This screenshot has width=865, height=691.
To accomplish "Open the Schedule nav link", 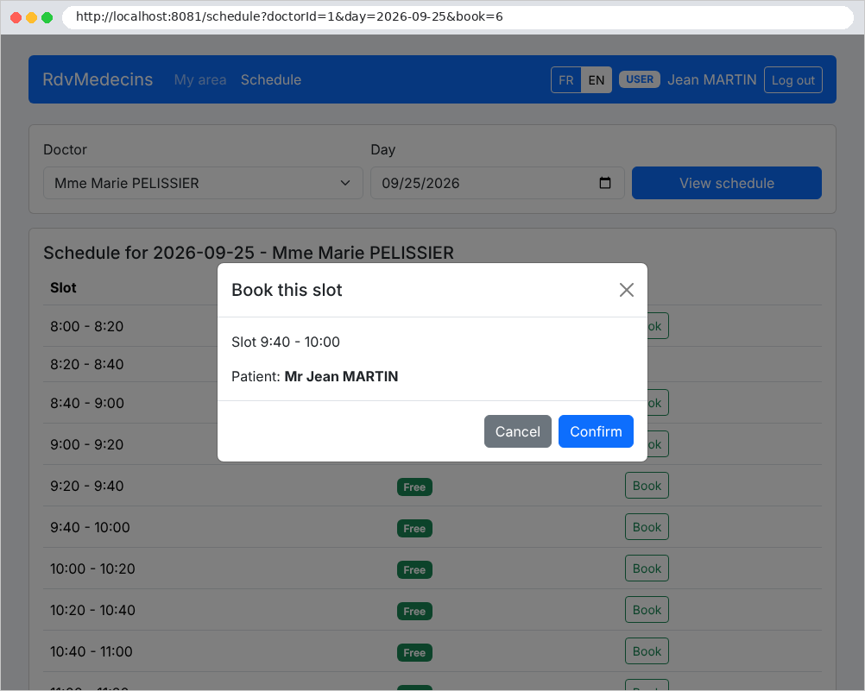I will coord(271,80).
